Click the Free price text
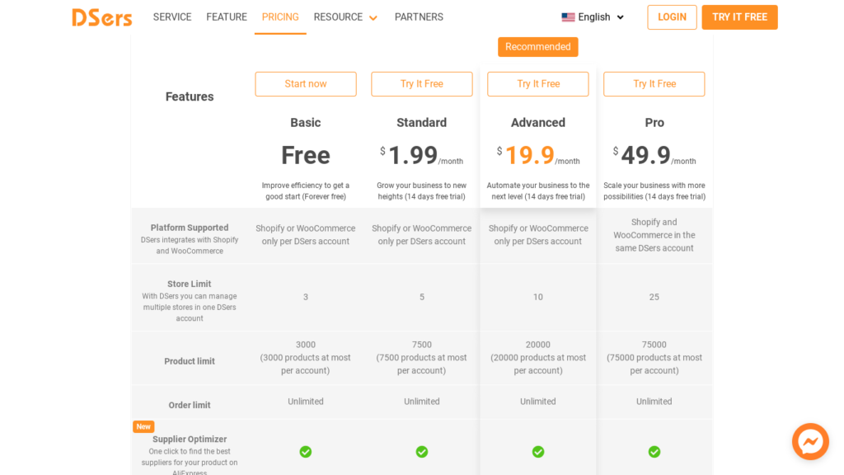The height and width of the screenshot is (475, 844). (x=306, y=156)
